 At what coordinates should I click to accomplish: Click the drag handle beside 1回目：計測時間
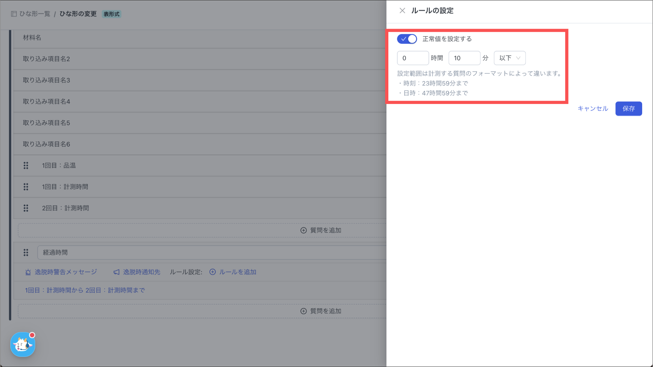click(26, 187)
